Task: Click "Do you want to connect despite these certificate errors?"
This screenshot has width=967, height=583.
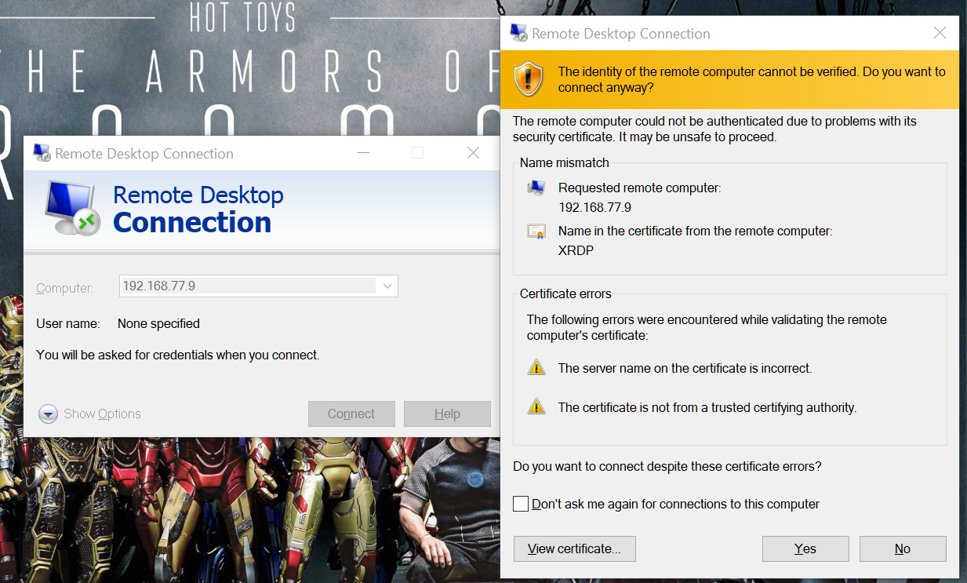Action: pyautogui.click(x=667, y=466)
